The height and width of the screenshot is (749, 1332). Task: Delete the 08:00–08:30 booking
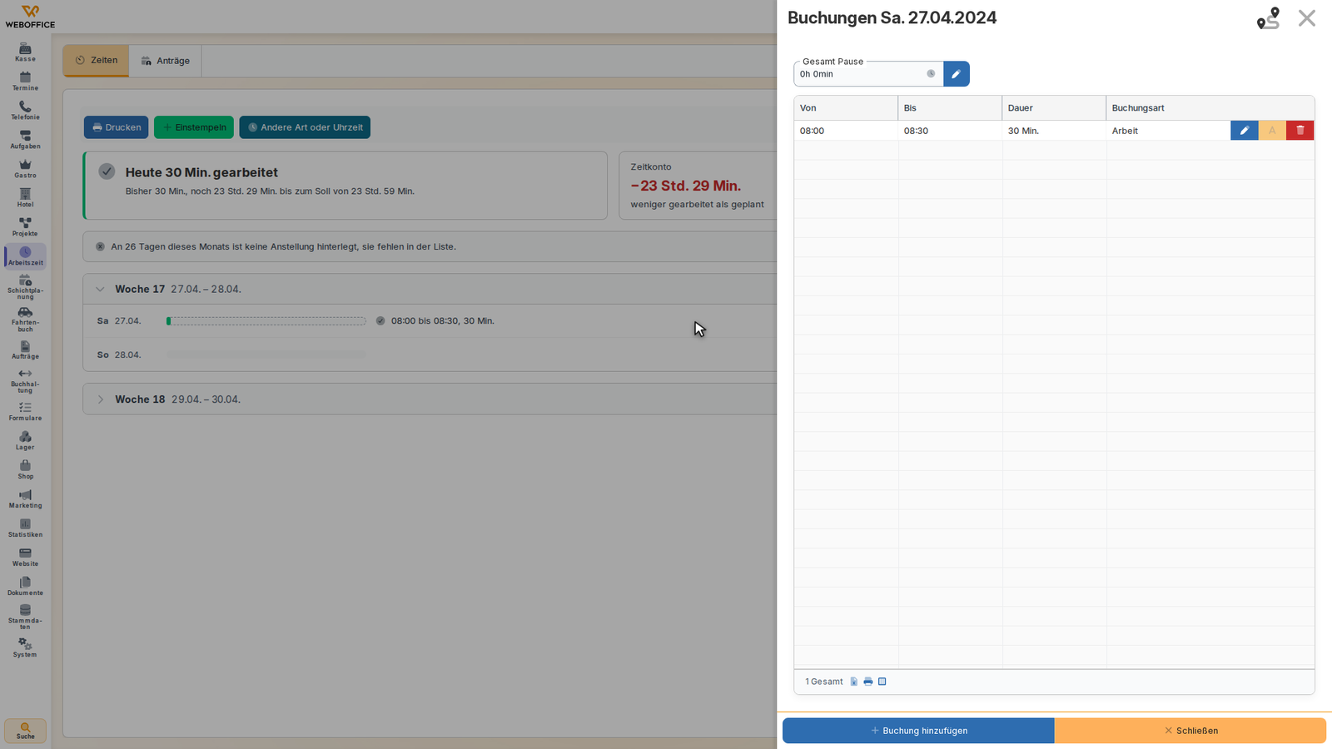click(x=1300, y=131)
